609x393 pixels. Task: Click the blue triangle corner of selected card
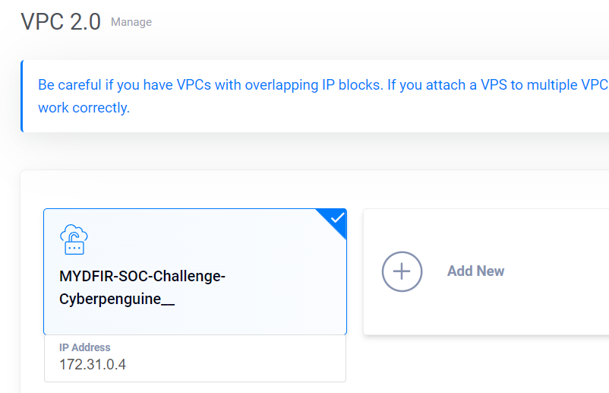pyautogui.click(x=336, y=220)
